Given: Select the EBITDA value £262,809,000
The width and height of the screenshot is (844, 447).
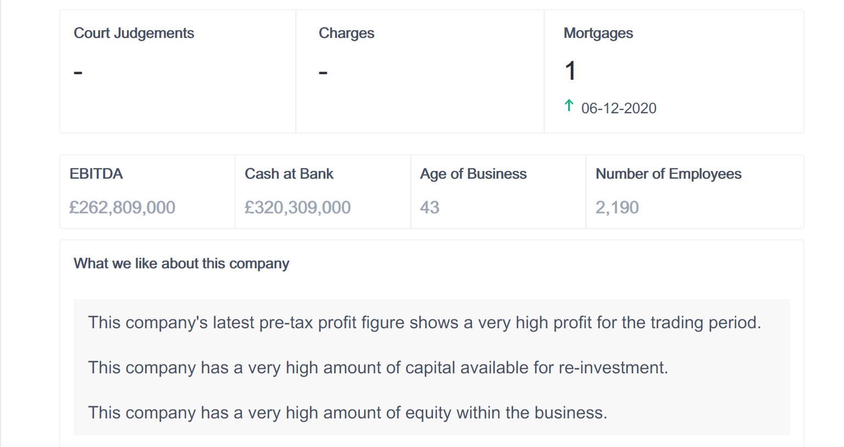Looking at the screenshot, I should [x=122, y=207].
